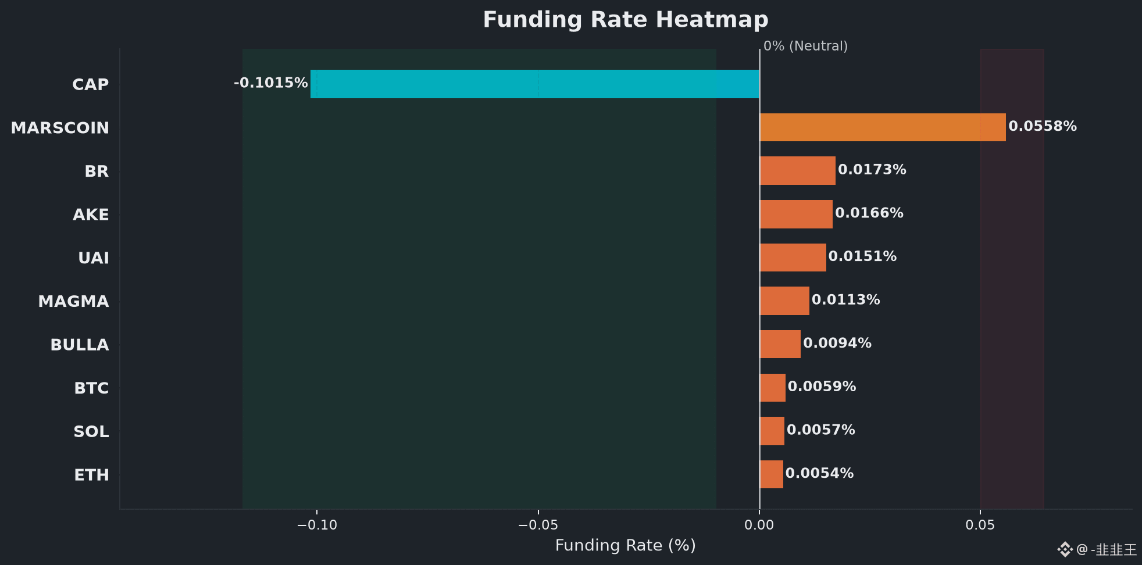Click the 0% (Neutral) line label
Image resolution: width=1142 pixels, height=565 pixels.
(805, 46)
